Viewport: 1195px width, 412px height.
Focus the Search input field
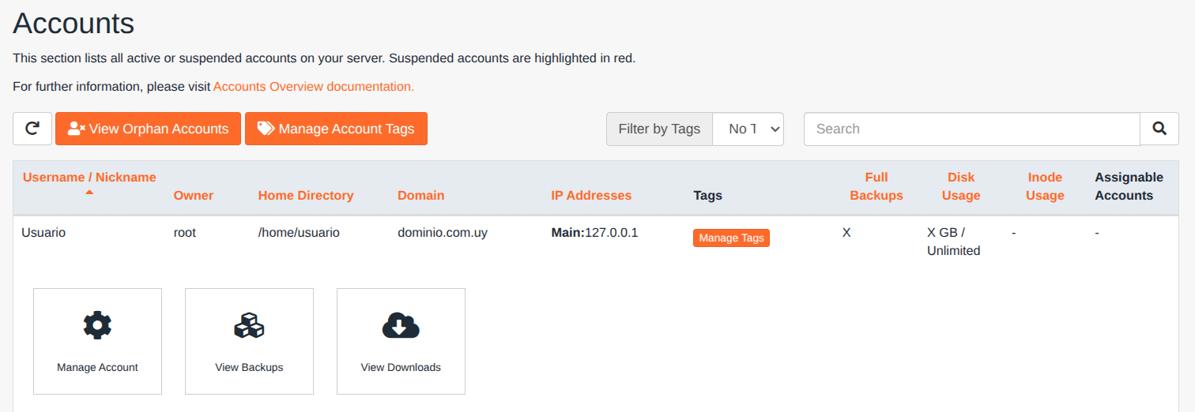(x=971, y=129)
